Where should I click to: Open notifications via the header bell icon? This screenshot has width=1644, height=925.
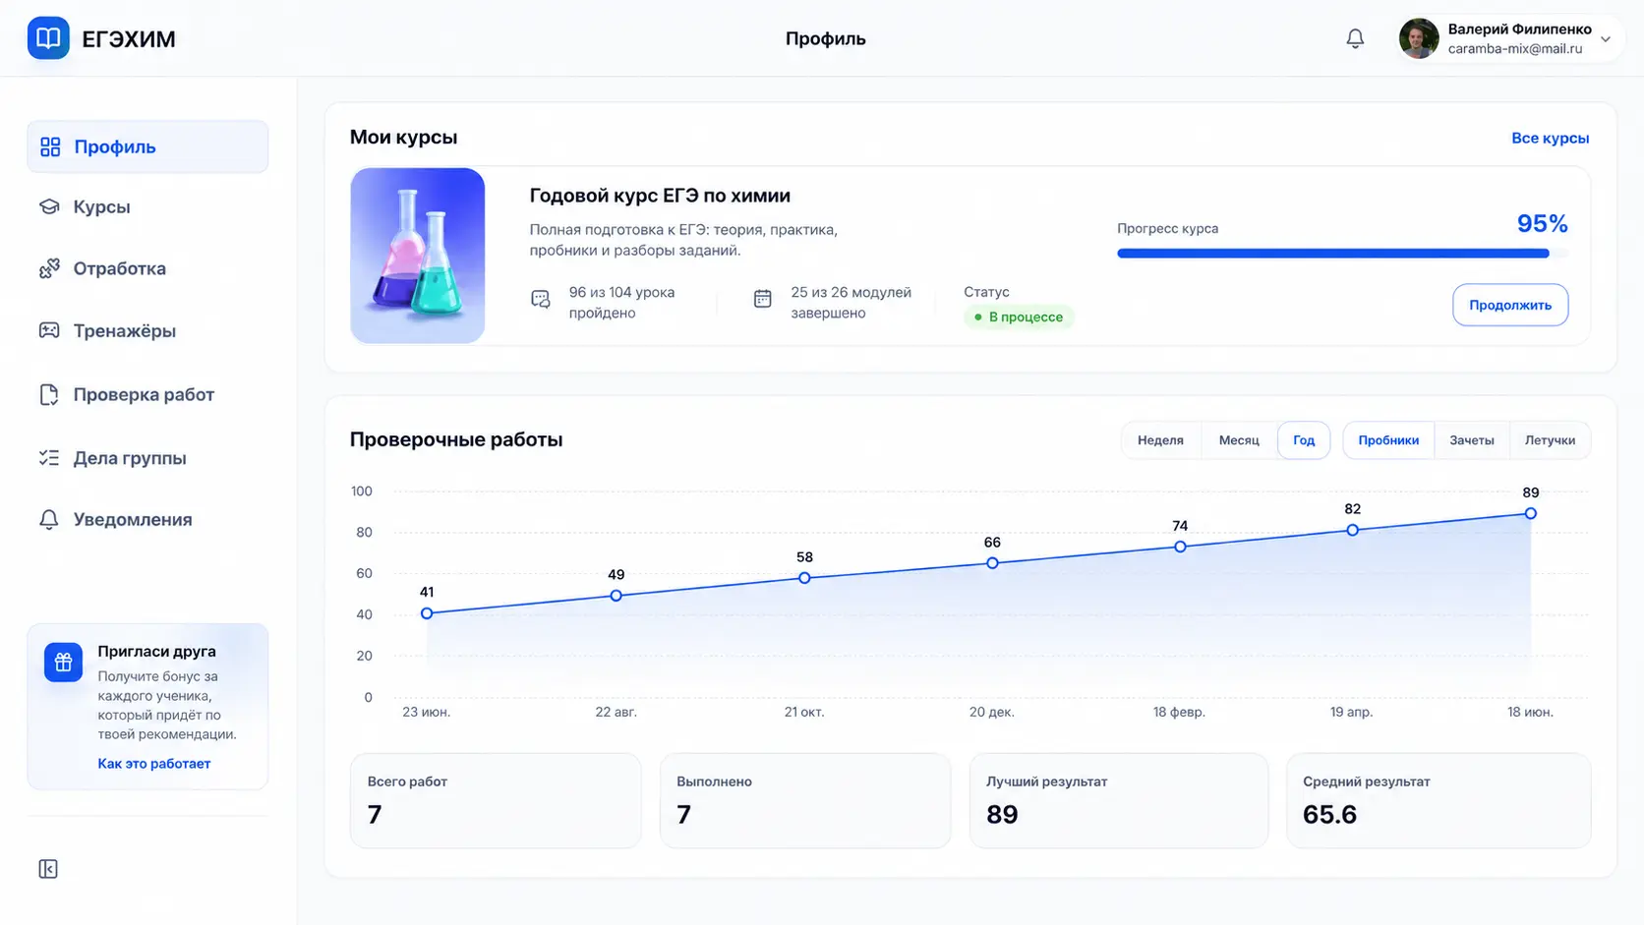(x=1355, y=38)
